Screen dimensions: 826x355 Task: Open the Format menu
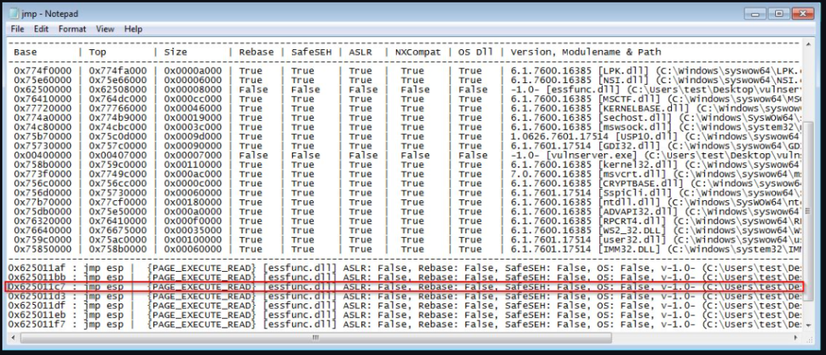[72, 29]
